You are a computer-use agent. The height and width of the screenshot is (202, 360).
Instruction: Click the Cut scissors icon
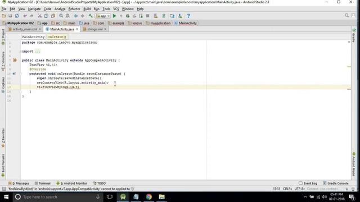coord(39,16)
